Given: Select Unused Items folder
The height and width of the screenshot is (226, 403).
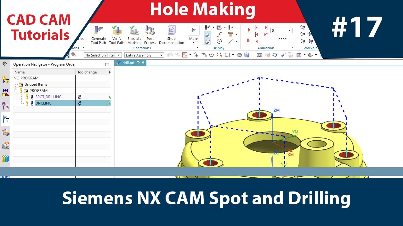Looking at the screenshot, I should coord(36,84).
